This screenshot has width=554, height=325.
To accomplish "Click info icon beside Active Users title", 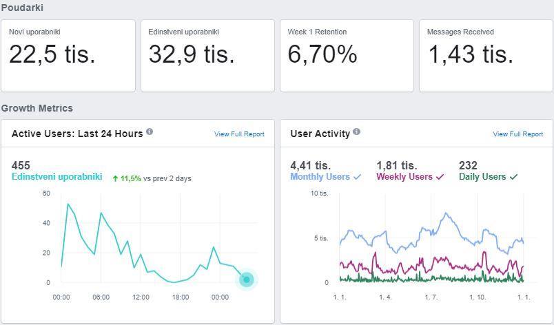I will 150,132.
